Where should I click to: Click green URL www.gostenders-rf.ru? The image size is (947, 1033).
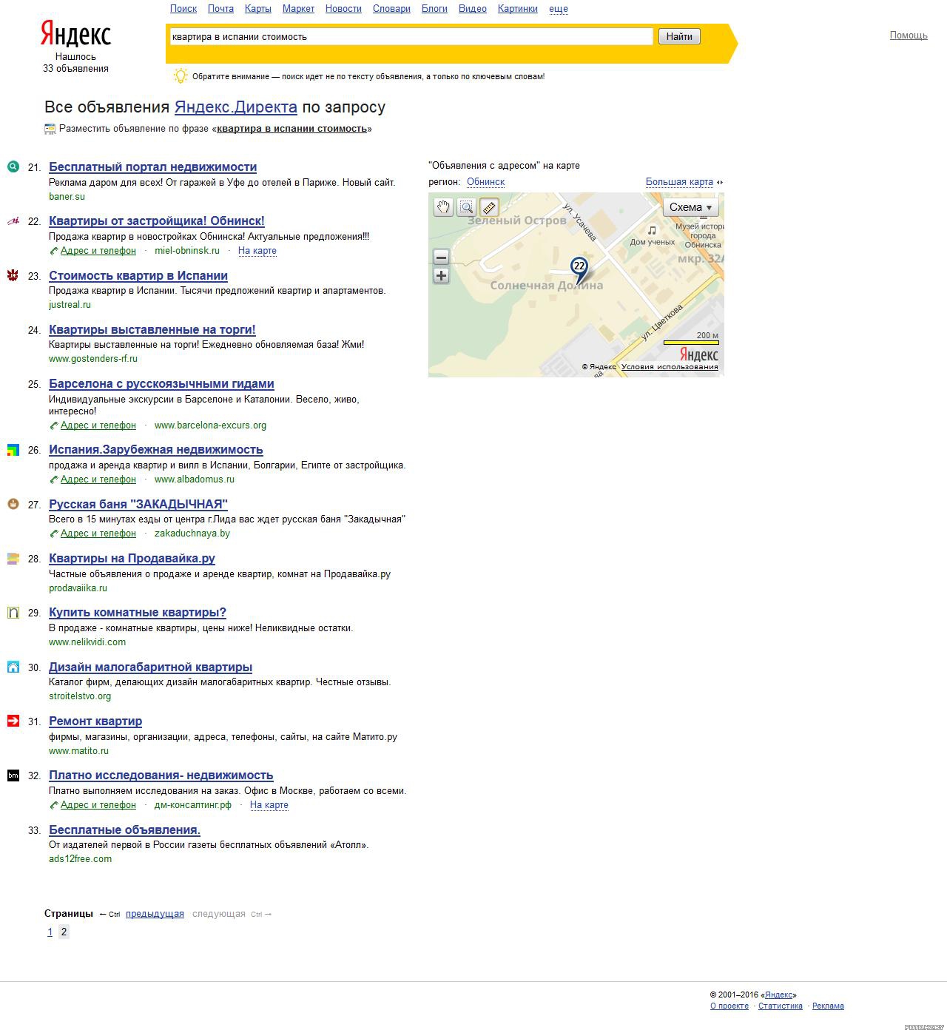[x=93, y=359]
